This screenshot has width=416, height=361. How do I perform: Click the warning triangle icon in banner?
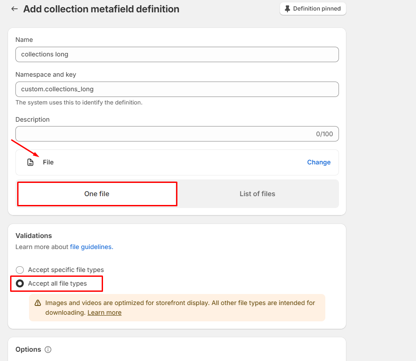[x=37, y=303]
